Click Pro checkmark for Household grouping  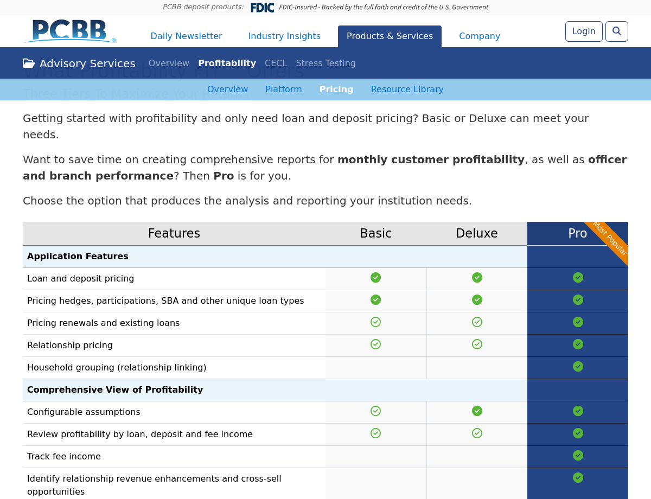[578, 367]
